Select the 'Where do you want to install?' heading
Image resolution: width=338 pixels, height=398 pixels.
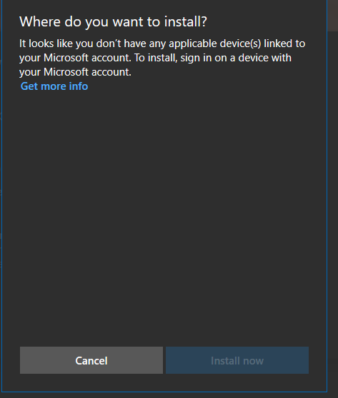point(113,22)
